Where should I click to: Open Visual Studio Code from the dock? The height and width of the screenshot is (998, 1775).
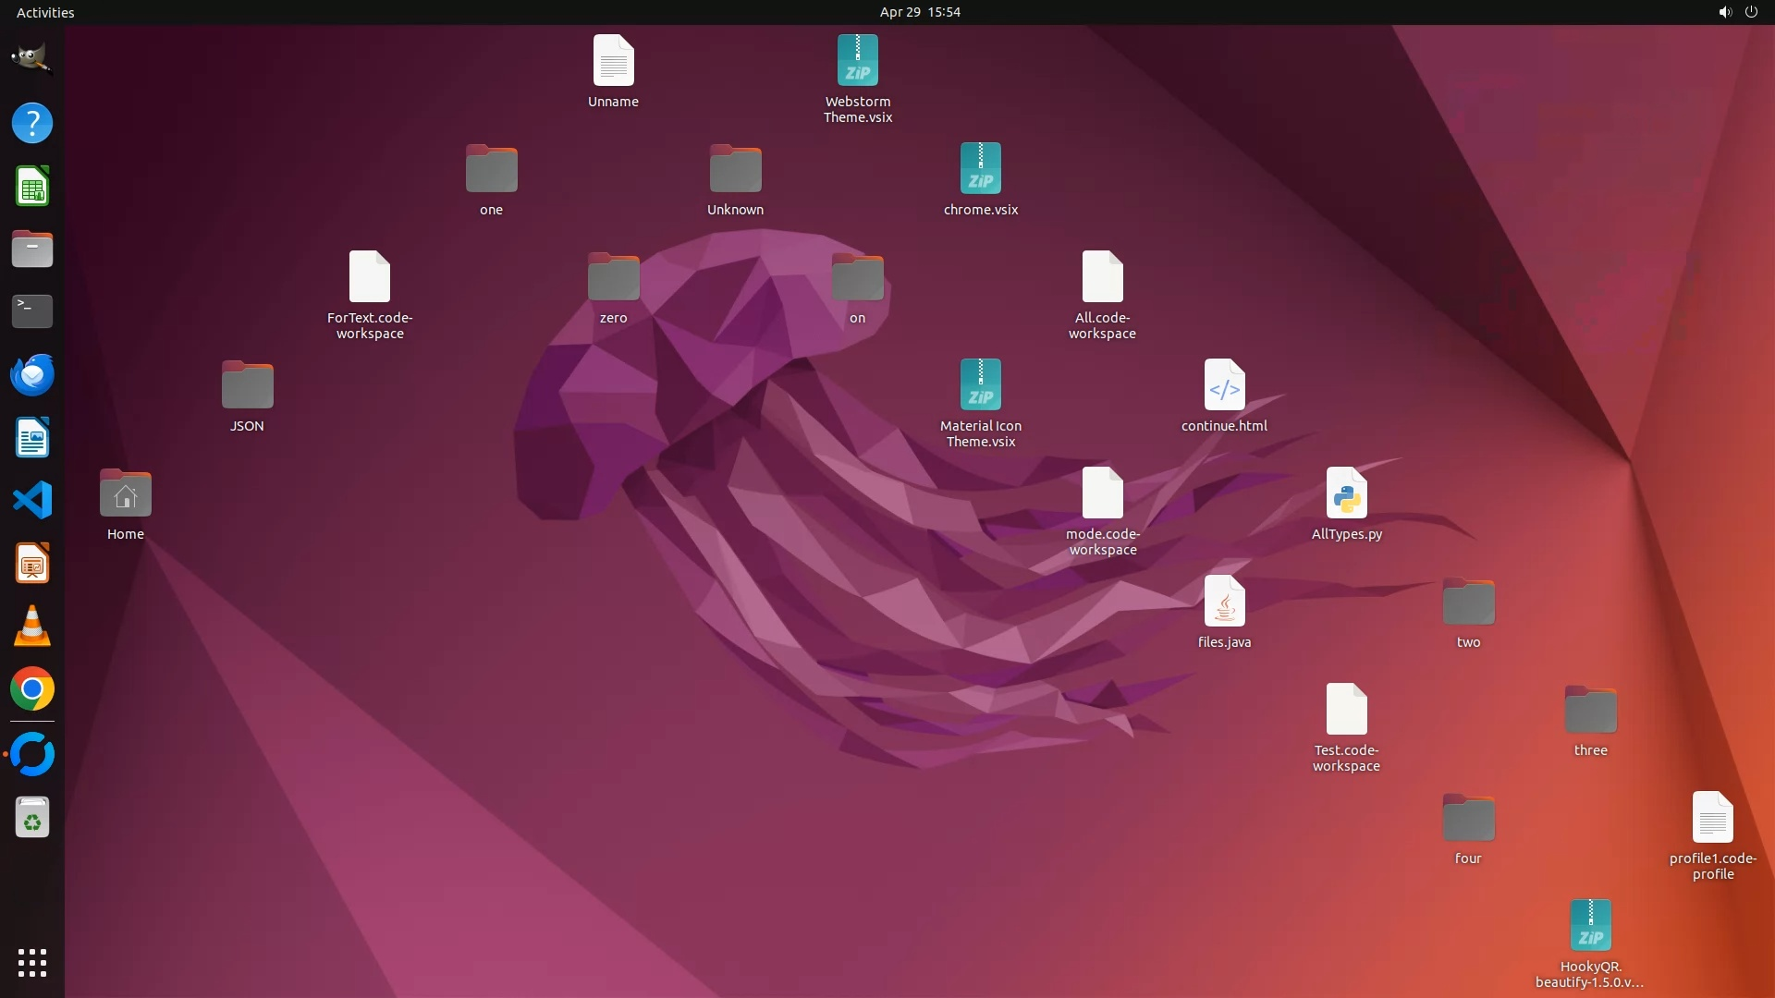pyautogui.click(x=32, y=501)
